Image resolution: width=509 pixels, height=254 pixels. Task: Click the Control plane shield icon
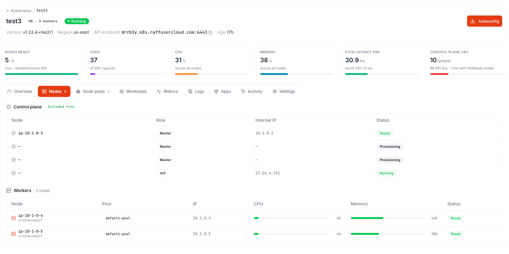click(x=9, y=107)
